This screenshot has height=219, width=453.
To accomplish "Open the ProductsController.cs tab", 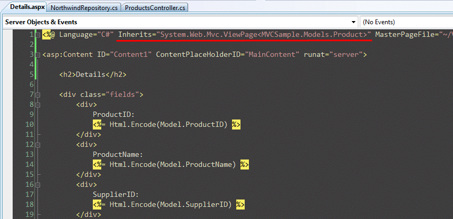I will [x=155, y=8].
